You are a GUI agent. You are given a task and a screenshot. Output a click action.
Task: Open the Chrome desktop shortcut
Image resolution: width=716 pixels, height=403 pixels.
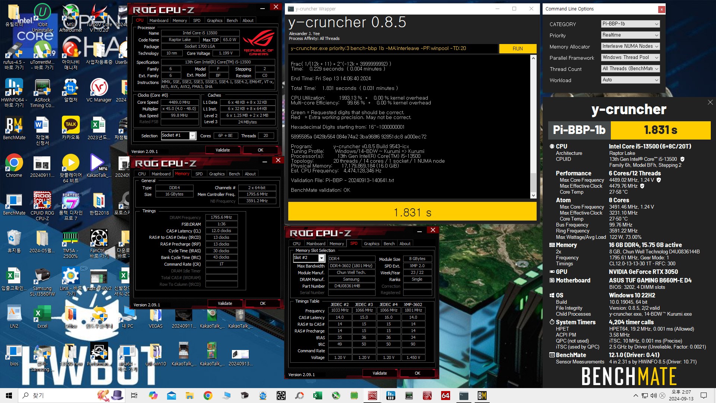click(x=14, y=166)
